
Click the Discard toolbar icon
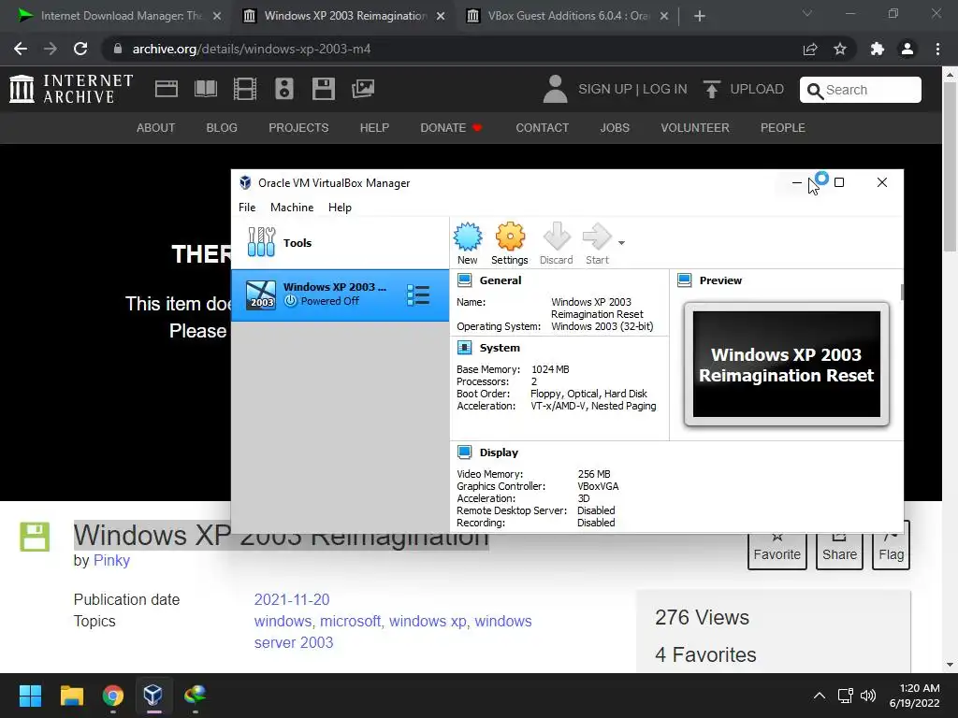click(556, 243)
